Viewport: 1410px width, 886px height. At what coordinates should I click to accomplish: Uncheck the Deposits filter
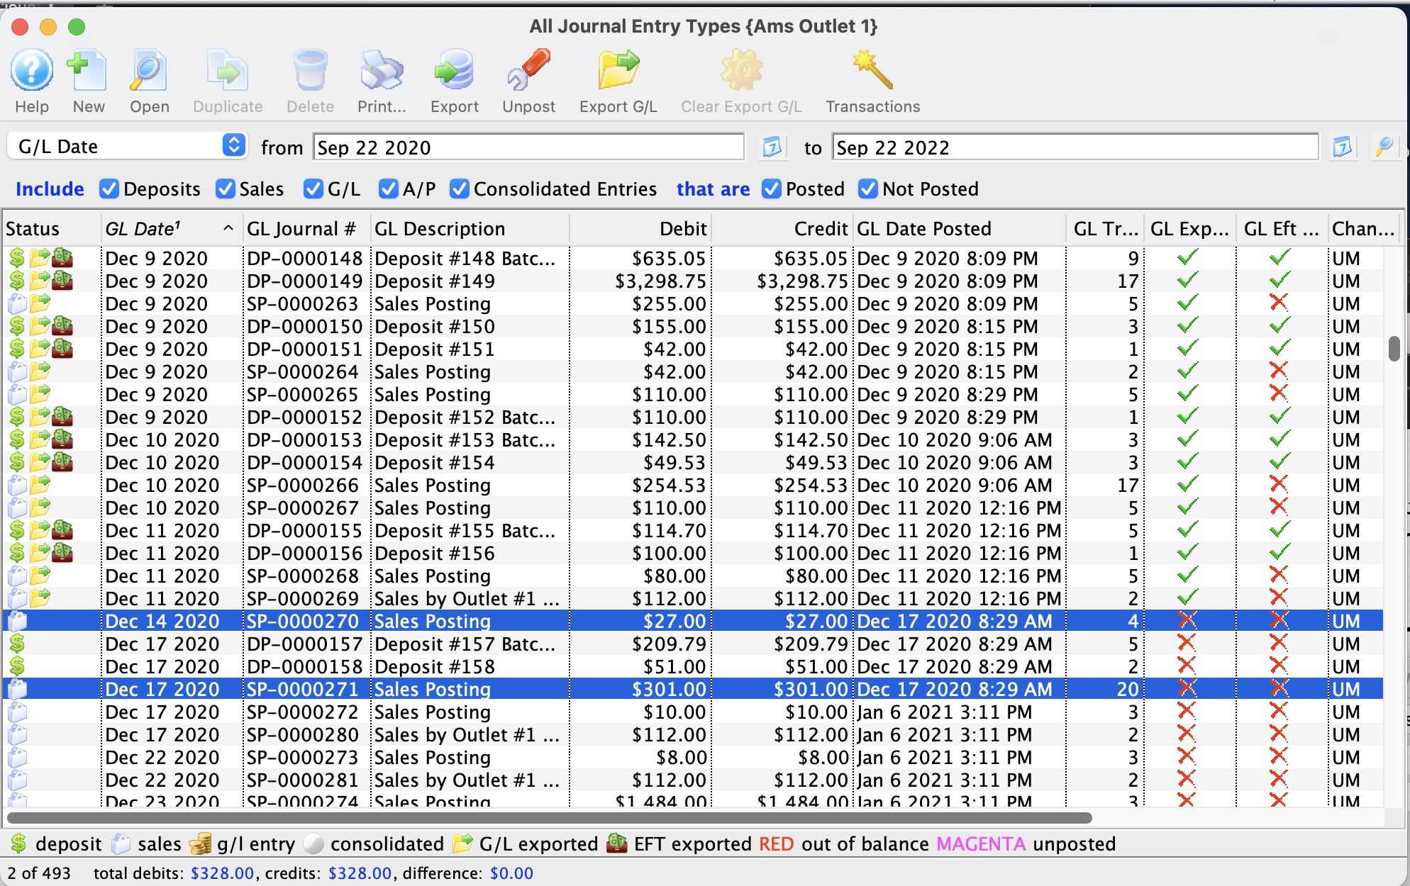109,189
